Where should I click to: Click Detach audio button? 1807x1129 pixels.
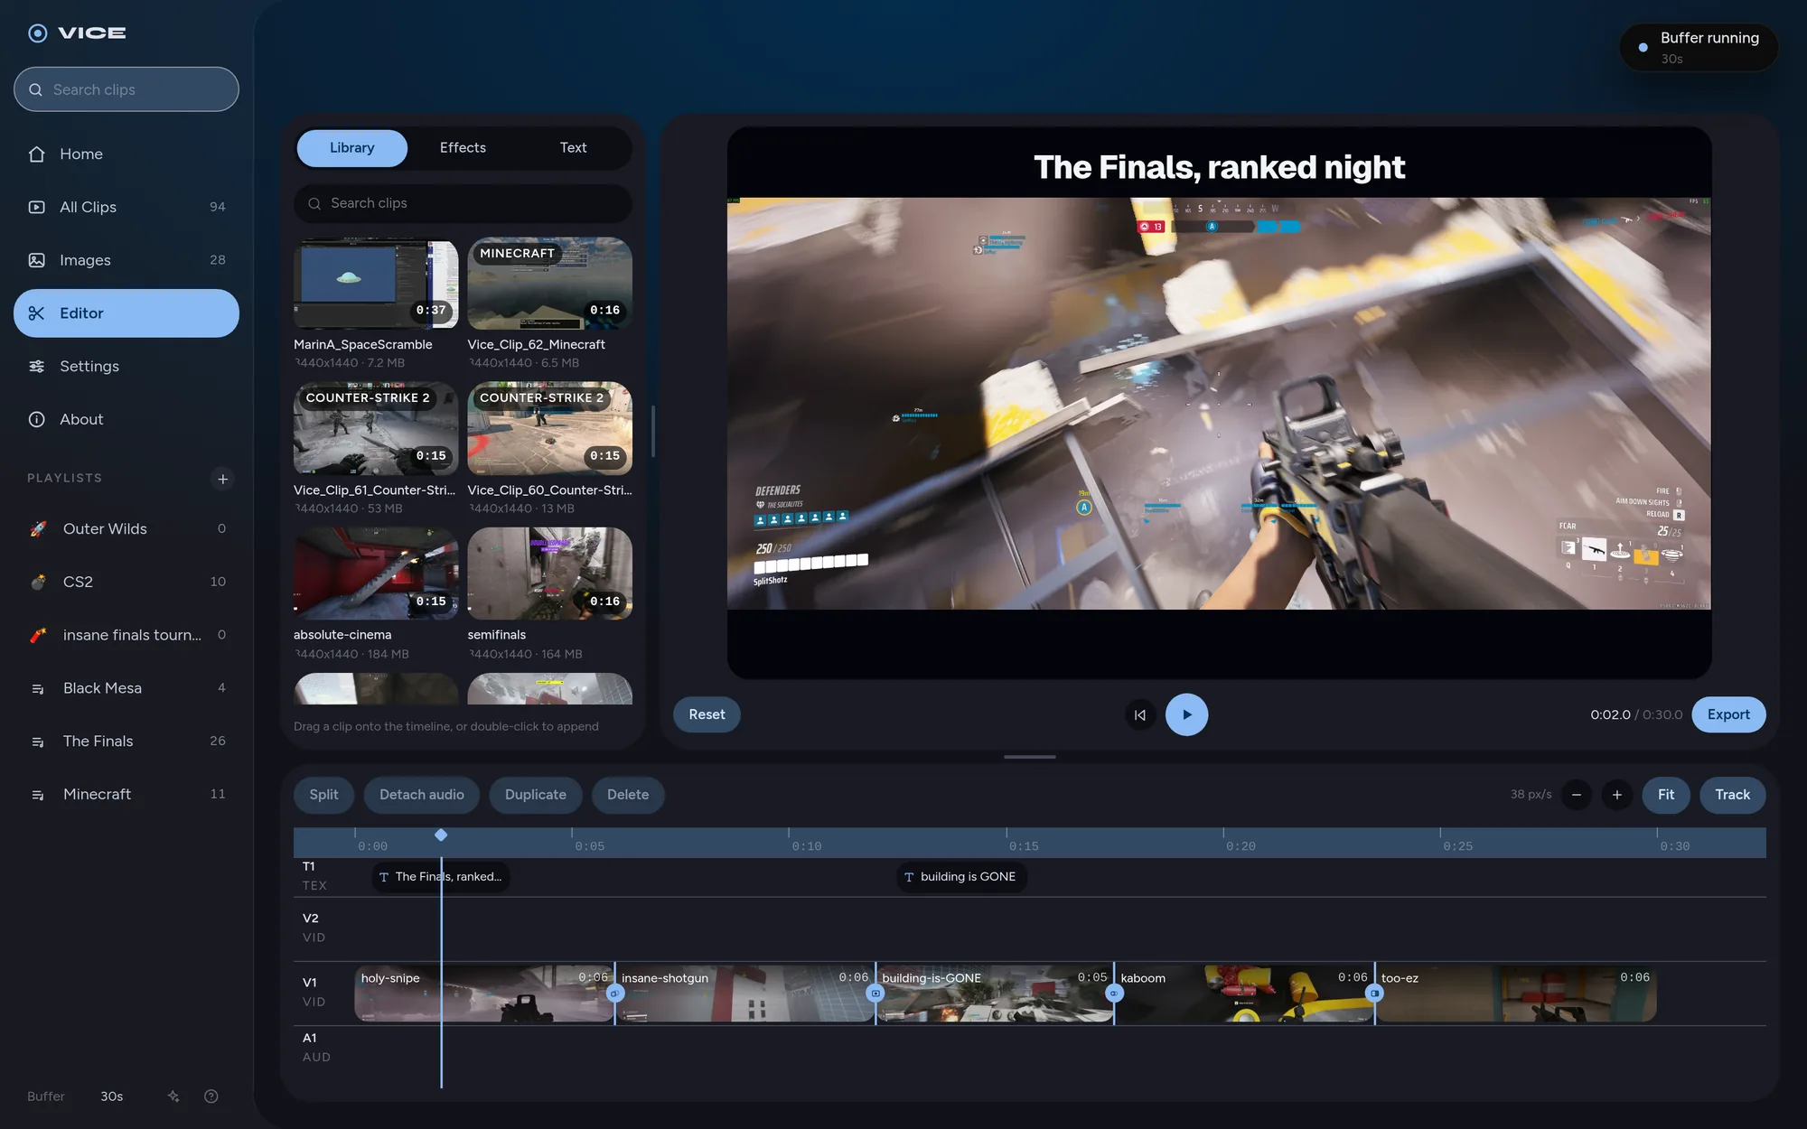click(x=422, y=795)
